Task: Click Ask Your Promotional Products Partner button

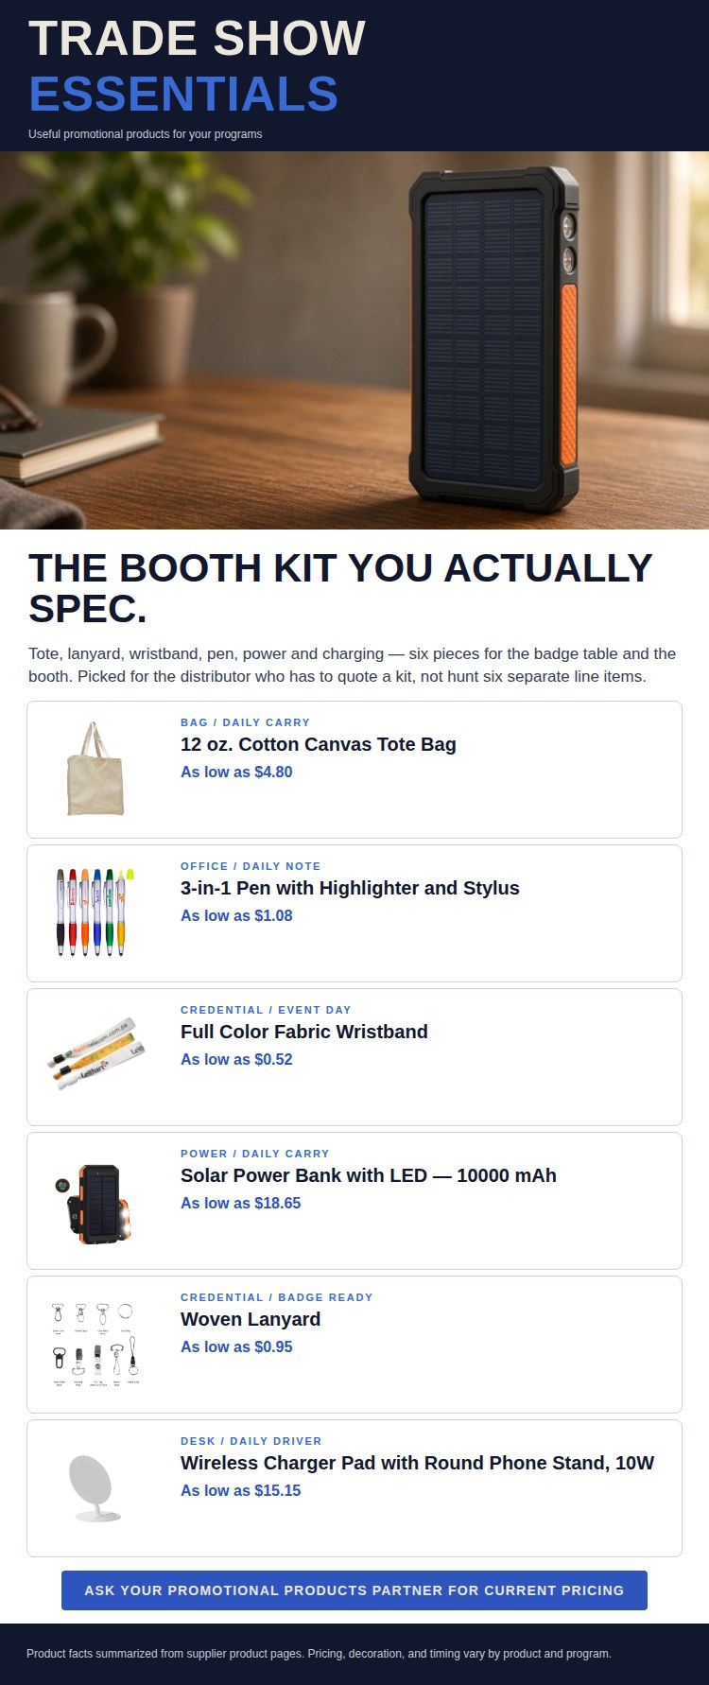Action: pyautogui.click(x=354, y=1590)
